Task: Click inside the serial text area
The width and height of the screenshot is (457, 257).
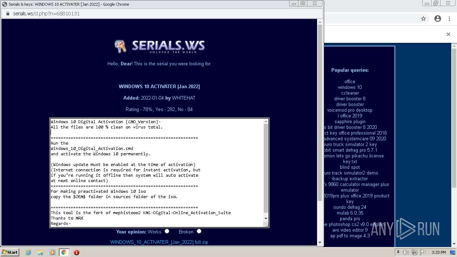Action: click(156, 172)
